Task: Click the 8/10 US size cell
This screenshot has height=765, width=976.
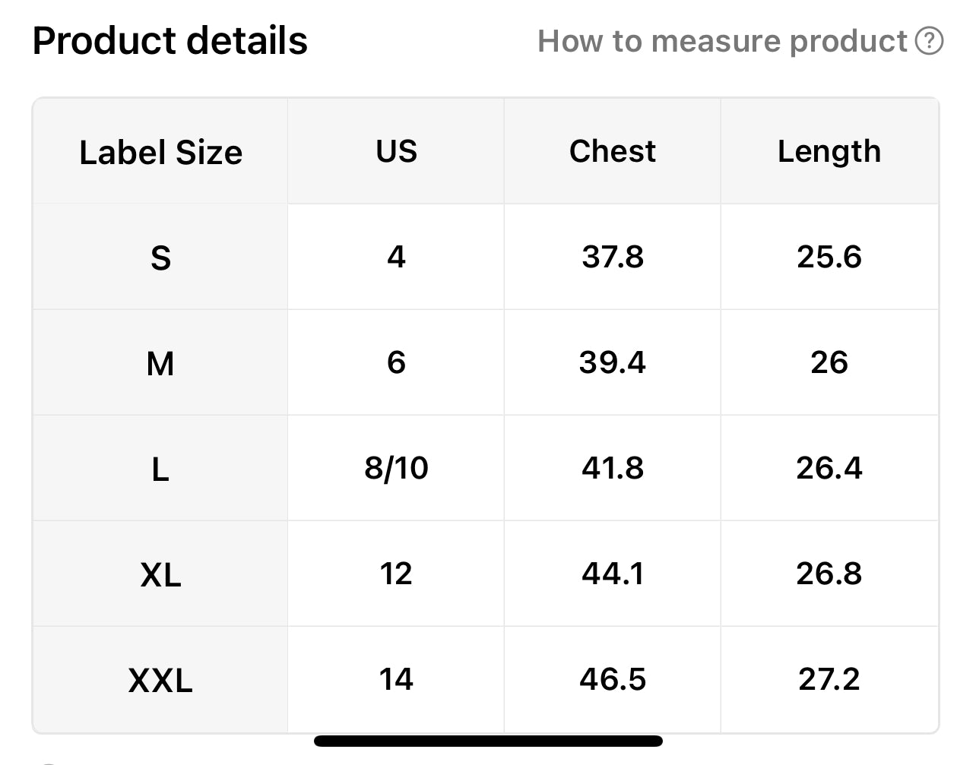Action: pos(396,468)
